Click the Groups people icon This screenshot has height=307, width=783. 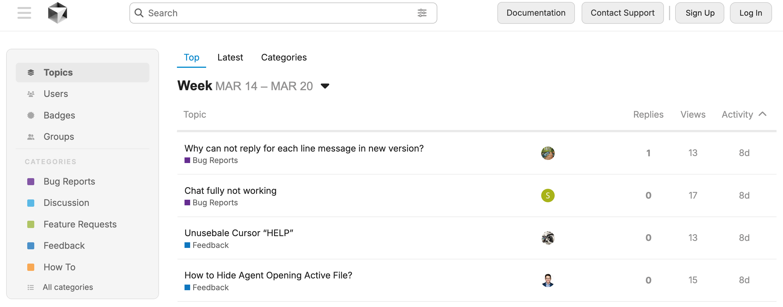(31, 137)
